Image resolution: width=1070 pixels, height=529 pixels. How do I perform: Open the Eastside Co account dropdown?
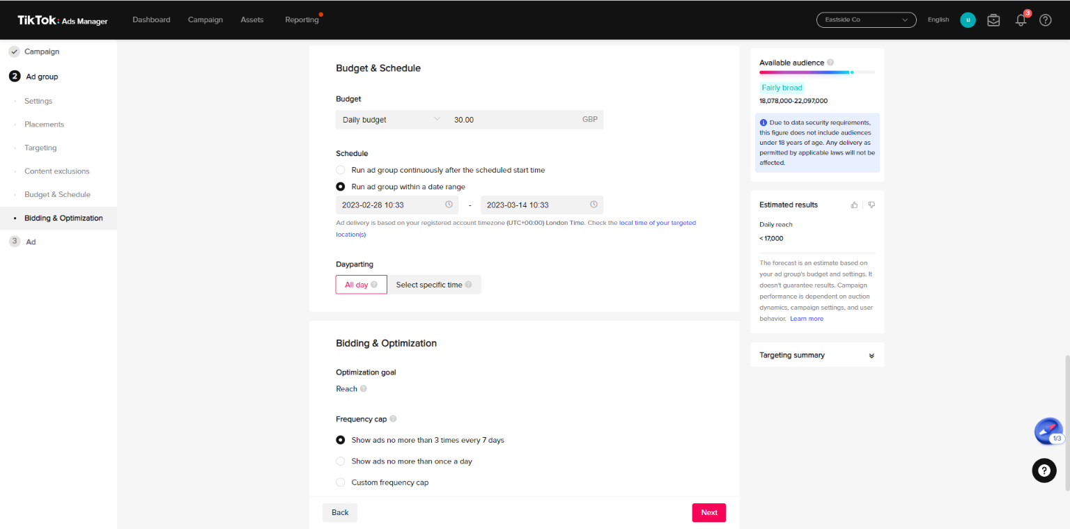coord(866,20)
